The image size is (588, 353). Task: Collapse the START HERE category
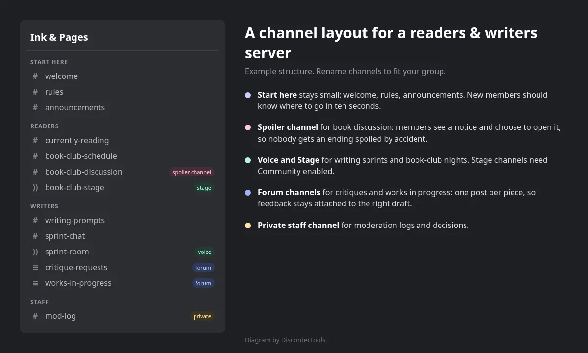coord(49,62)
